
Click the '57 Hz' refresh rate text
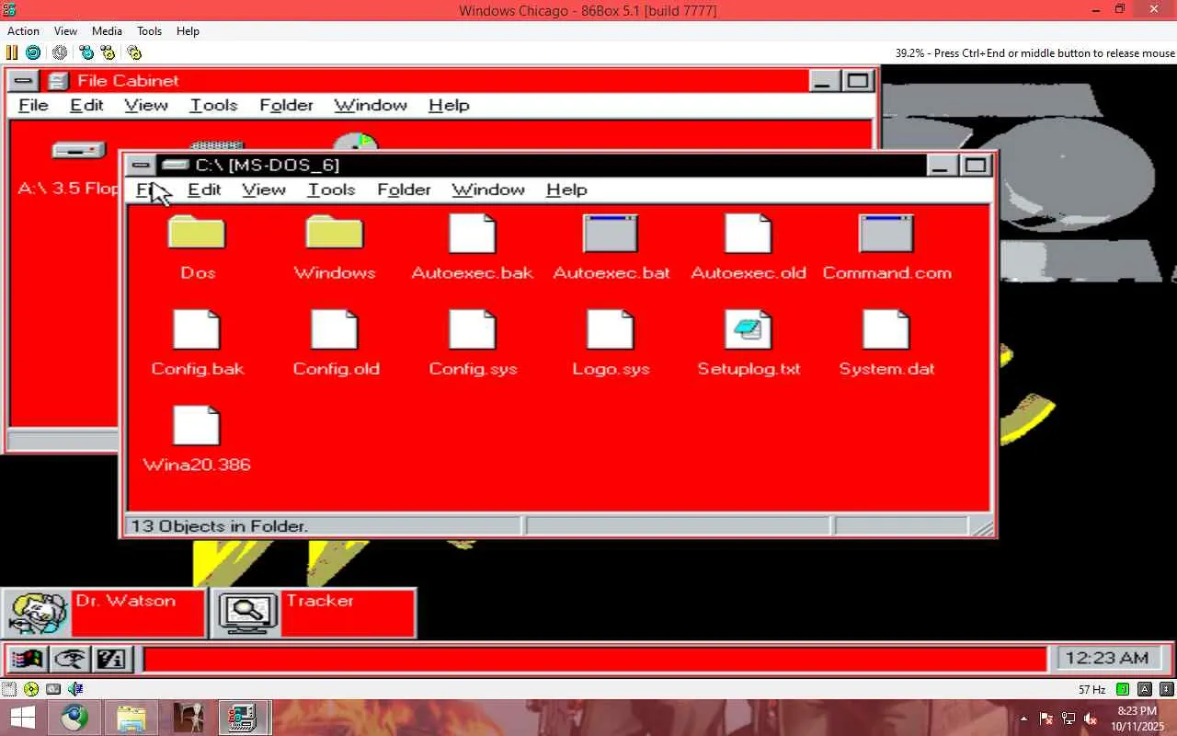[1091, 689]
